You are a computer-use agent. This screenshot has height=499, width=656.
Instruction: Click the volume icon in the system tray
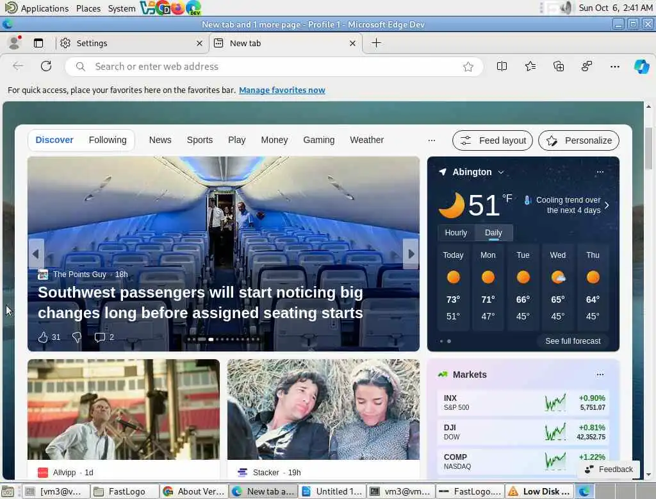click(566, 8)
